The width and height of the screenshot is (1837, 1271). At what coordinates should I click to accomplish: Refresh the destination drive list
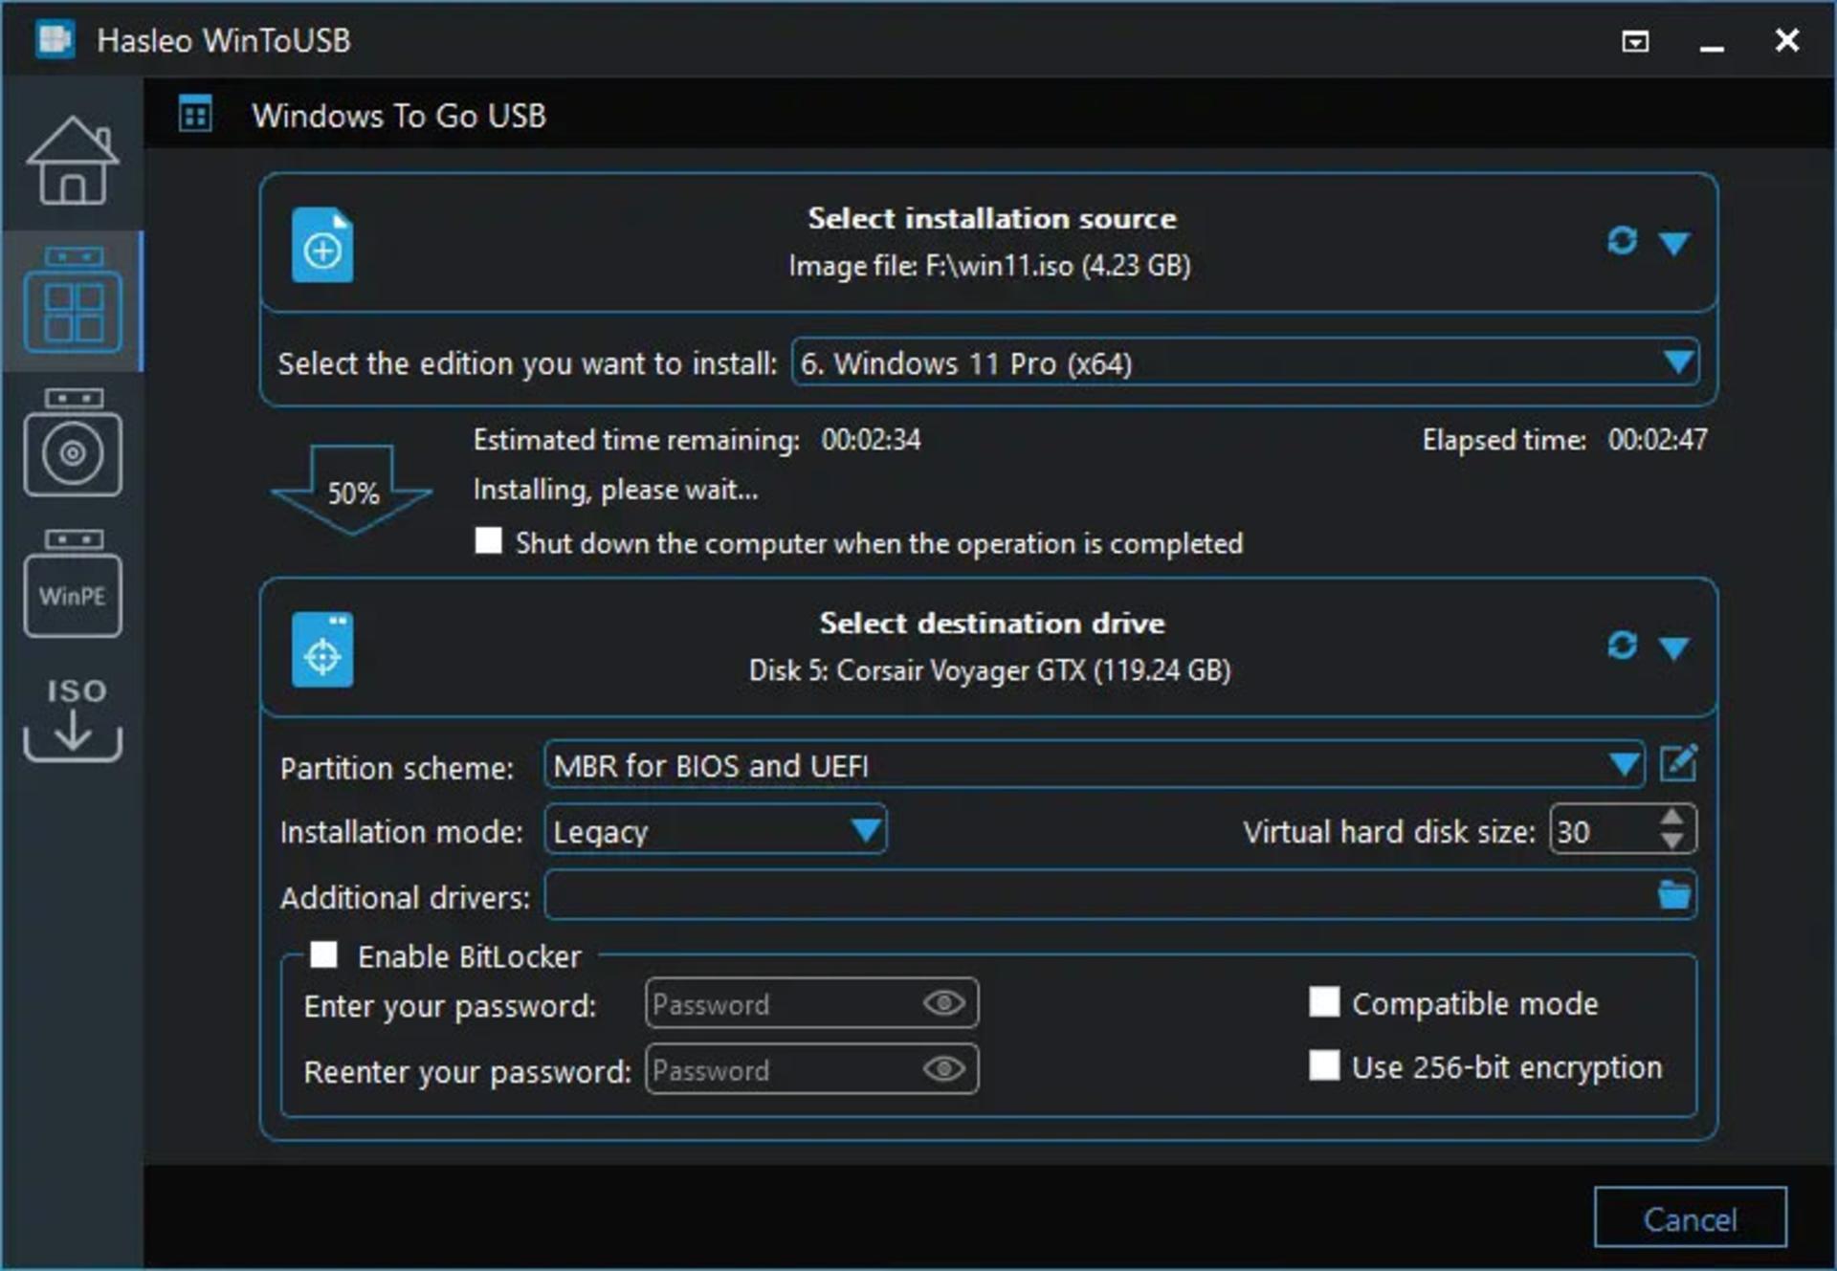click(1622, 646)
